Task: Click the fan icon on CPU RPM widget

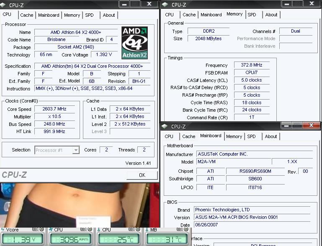Action: pyautogui.click(x=51, y=230)
